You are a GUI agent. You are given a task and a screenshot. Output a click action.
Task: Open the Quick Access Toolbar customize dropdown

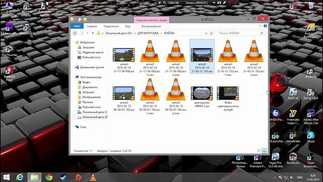tap(90, 20)
